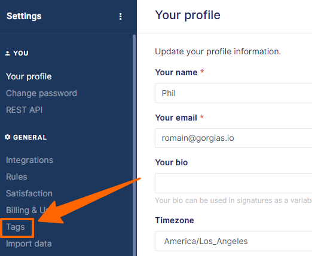The width and height of the screenshot is (312, 256).
Task: Click the gear icon beside GENERAL
Action: pyautogui.click(x=8, y=137)
